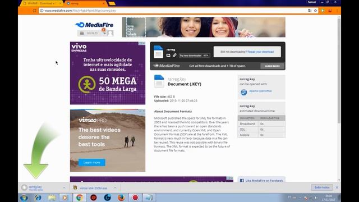The width and height of the screenshot is (359, 202).
Task: Click the Samuel profile button in the title bar
Action: (x=312, y=2)
